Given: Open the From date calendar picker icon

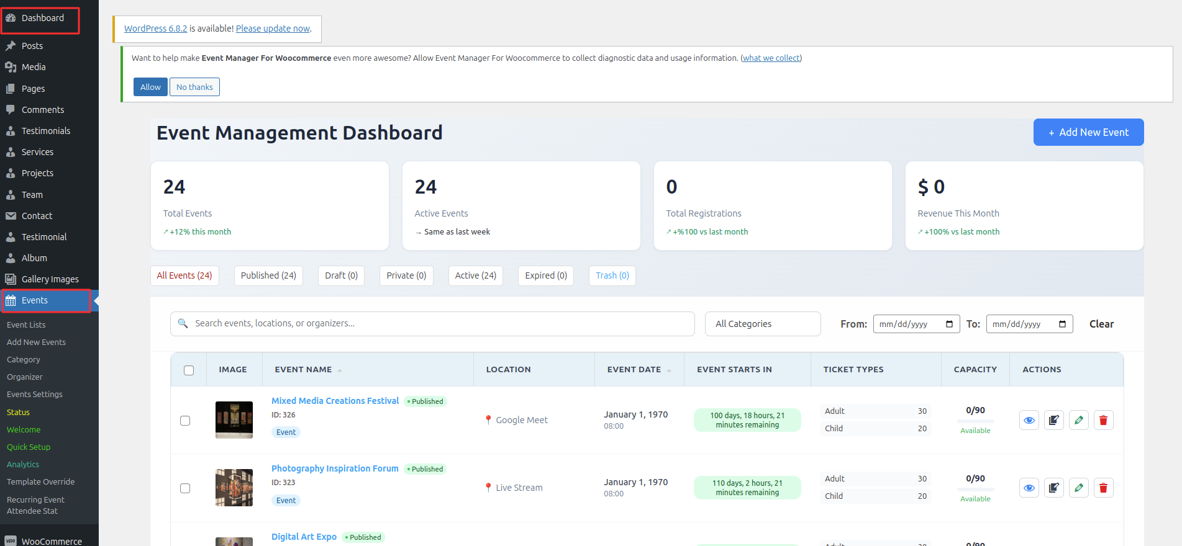Looking at the screenshot, I should tap(949, 324).
